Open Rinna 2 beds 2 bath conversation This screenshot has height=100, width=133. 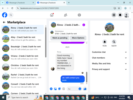(22, 30)
